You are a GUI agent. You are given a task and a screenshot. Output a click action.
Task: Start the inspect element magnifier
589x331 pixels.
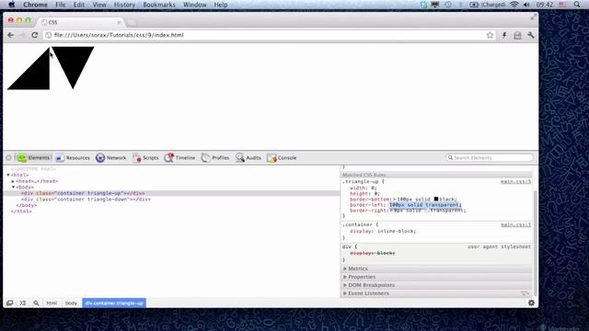pyautogui.click(x=36, y=302)
